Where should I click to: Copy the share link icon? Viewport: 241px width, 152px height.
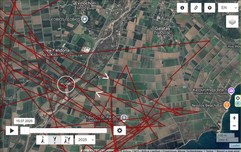[196, 8]
